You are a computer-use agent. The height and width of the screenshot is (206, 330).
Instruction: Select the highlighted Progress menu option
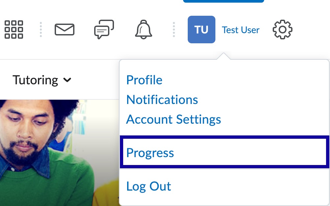click(150, 153)
